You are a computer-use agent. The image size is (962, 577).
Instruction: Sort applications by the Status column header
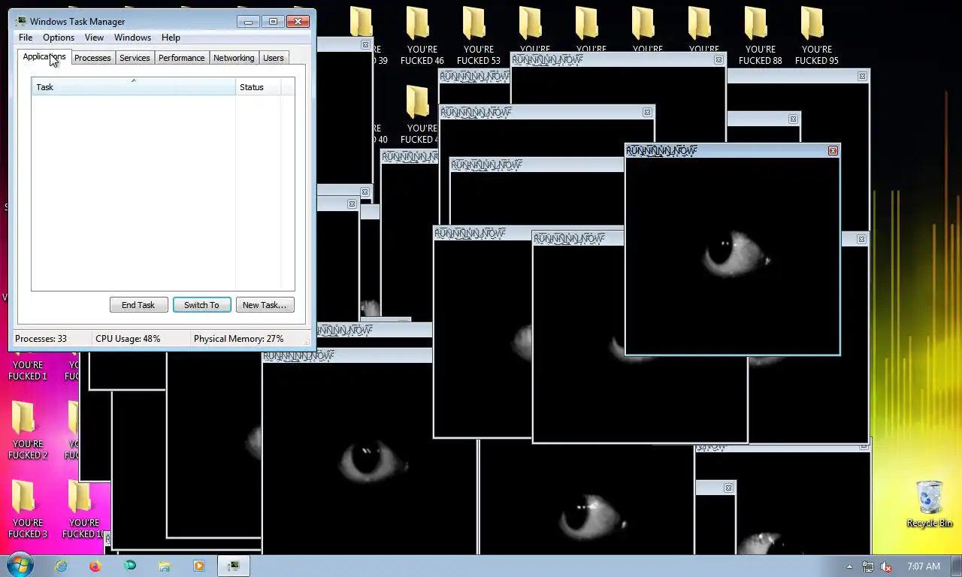pyautogui.click(x=258, y=87)
